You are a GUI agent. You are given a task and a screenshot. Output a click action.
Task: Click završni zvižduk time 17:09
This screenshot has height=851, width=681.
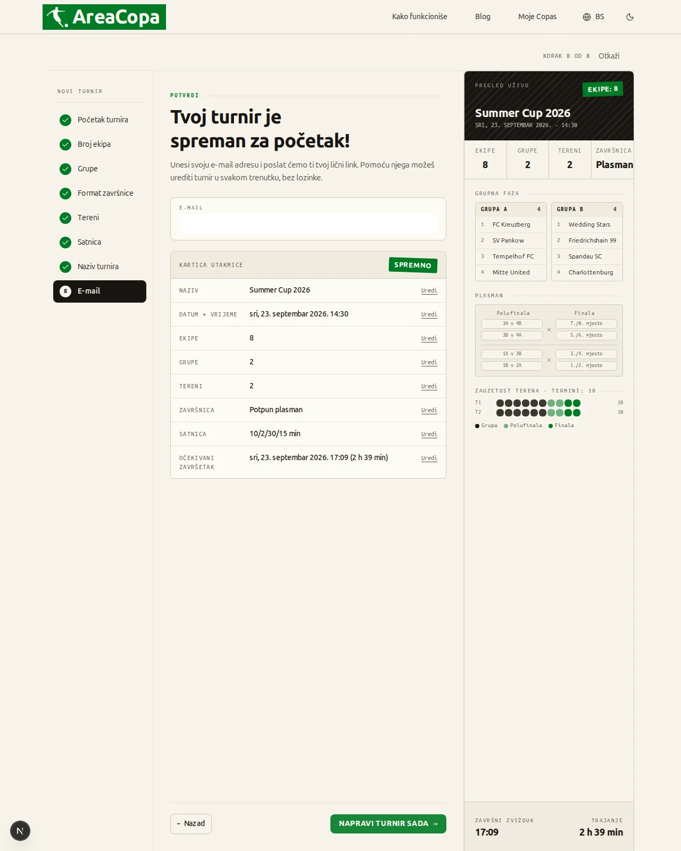pyautogui.click(x=487, y=832)
